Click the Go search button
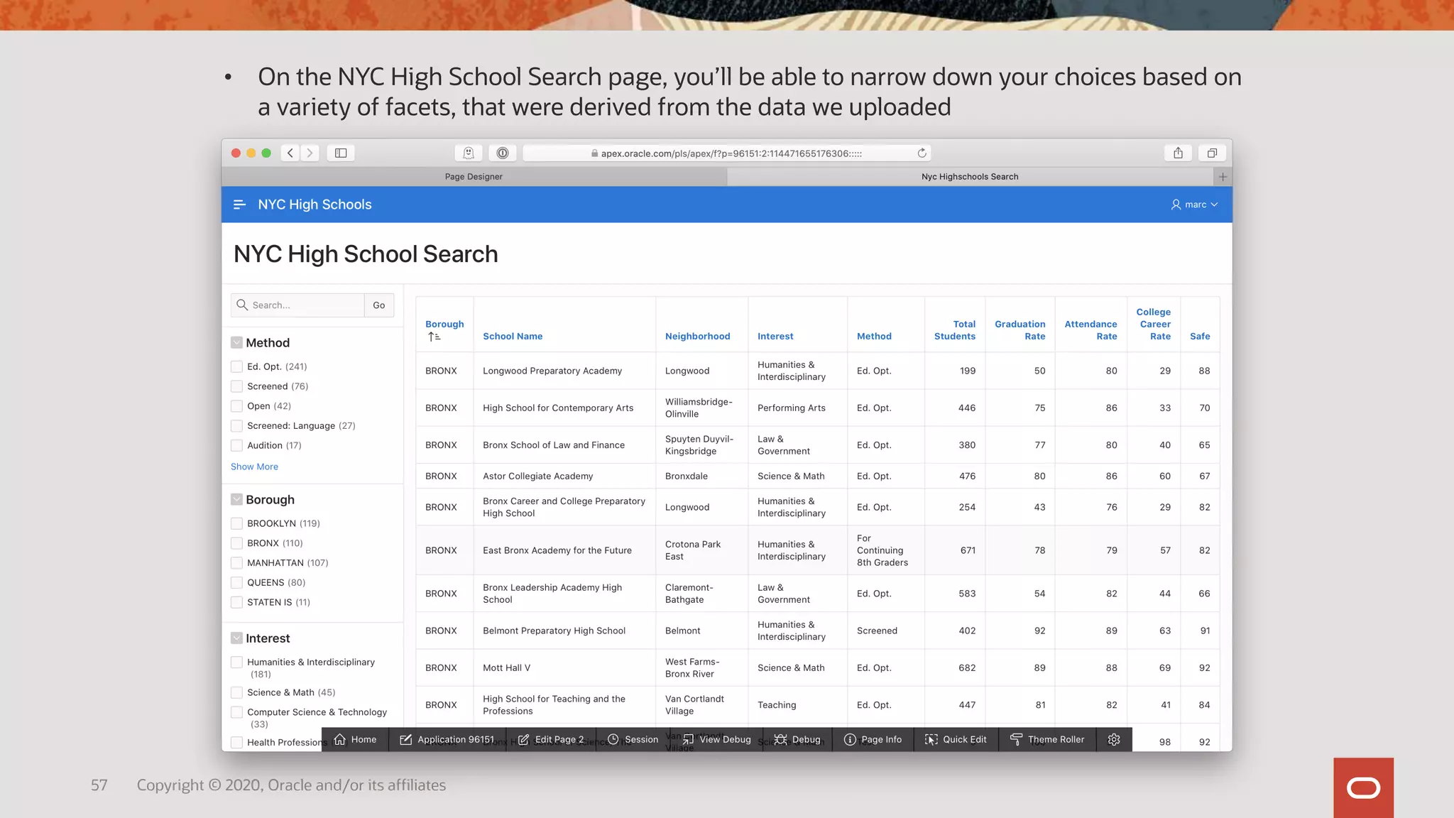The image size is (1454, 818). (379, 305)
